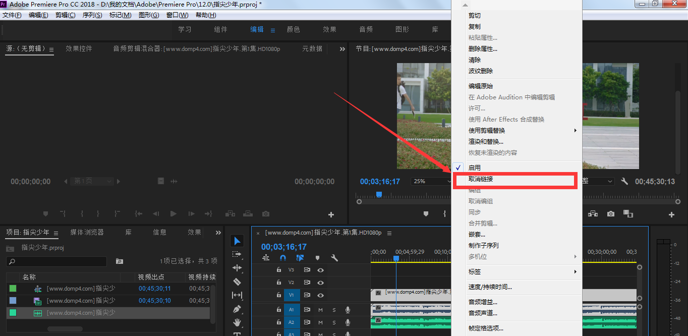The width and height of the screenshot is (688, 336).
Task: Target track A1 header button
Action: [291, 309]
